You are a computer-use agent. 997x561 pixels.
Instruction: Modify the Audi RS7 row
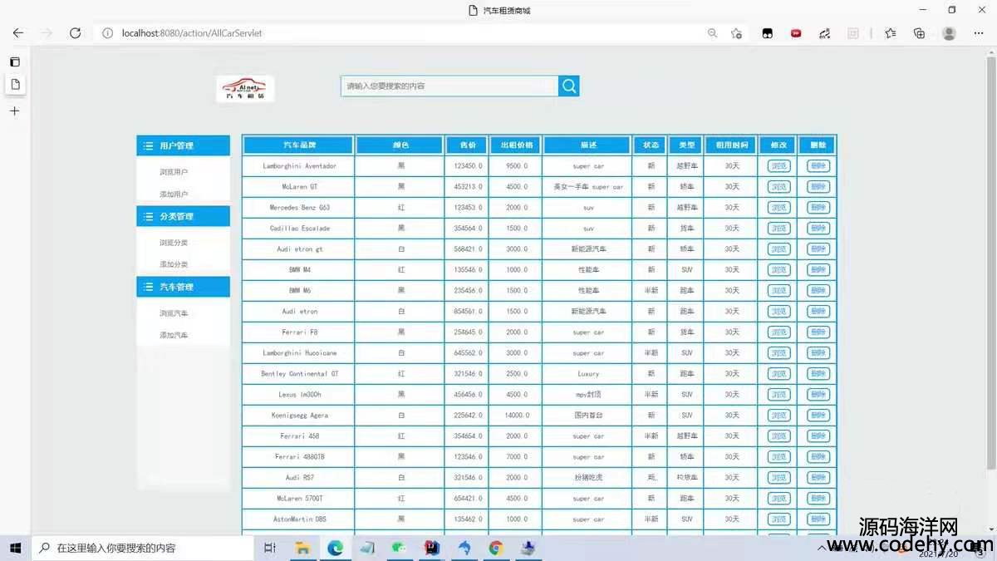click(x=779, y=478)
